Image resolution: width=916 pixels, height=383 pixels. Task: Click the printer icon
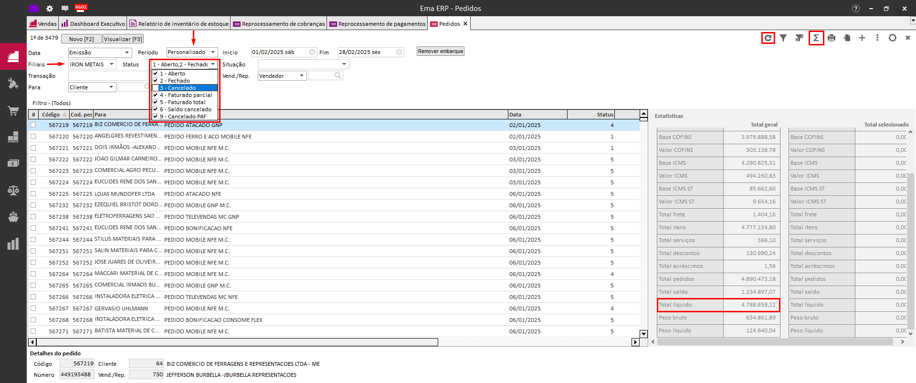[x=832, y=38]
